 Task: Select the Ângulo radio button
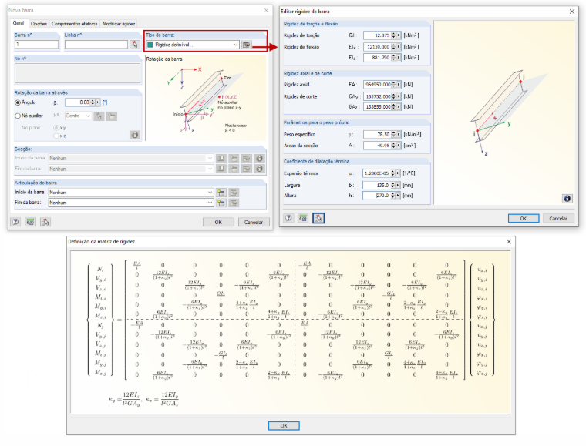[18, 102]
